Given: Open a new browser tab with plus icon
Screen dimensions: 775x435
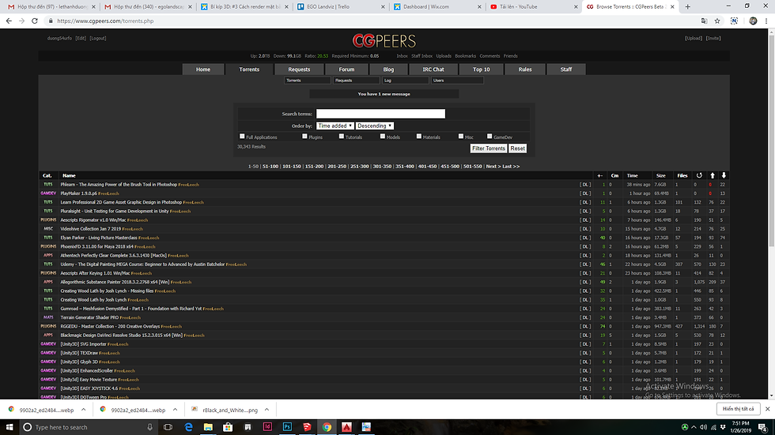Looking at the screenshot, I should [687, 6].
